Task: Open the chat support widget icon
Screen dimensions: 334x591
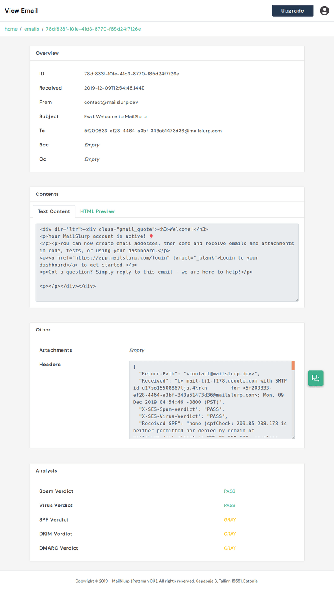Action: tap(316, 378)
